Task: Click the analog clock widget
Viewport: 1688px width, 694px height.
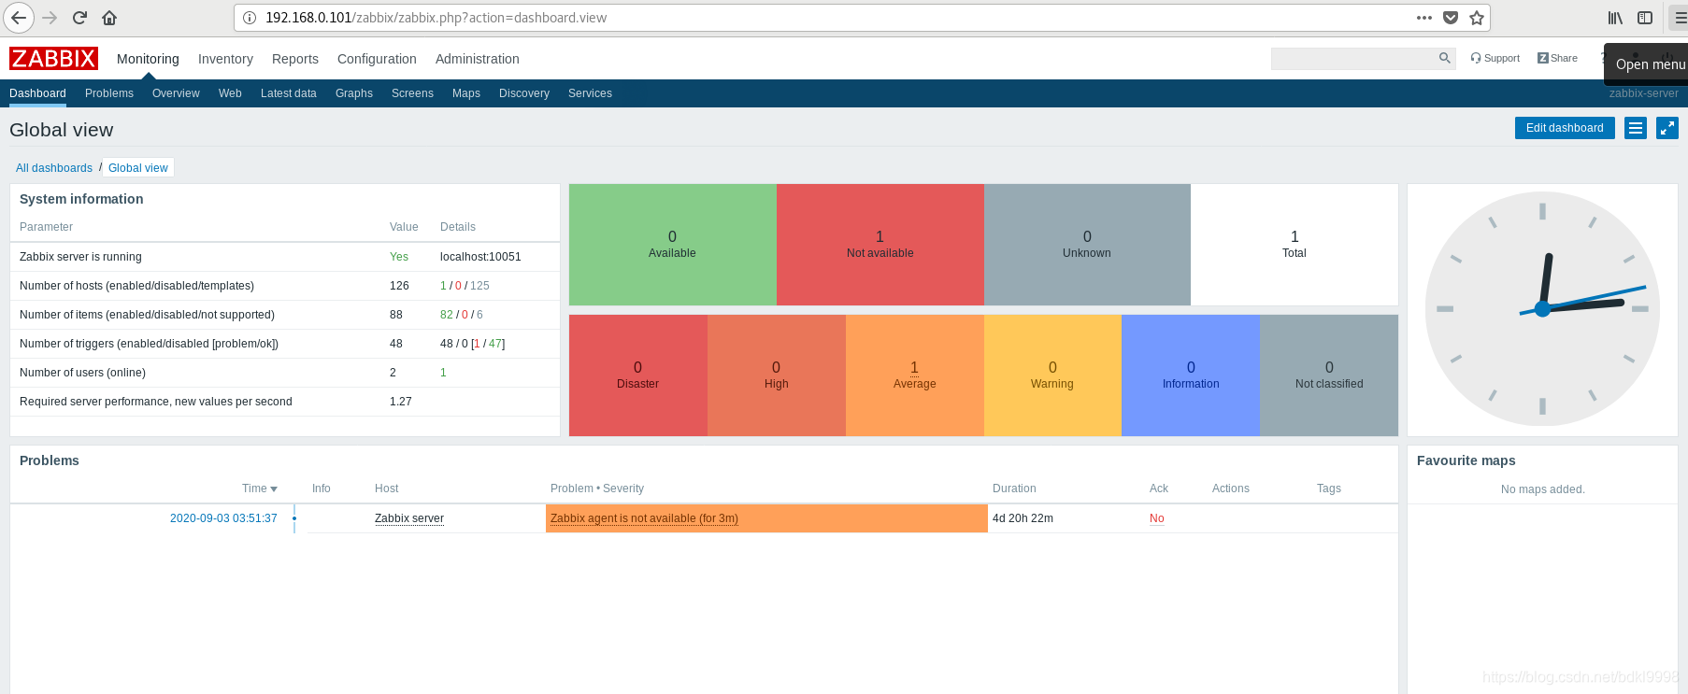Action: pos(1542,309)
